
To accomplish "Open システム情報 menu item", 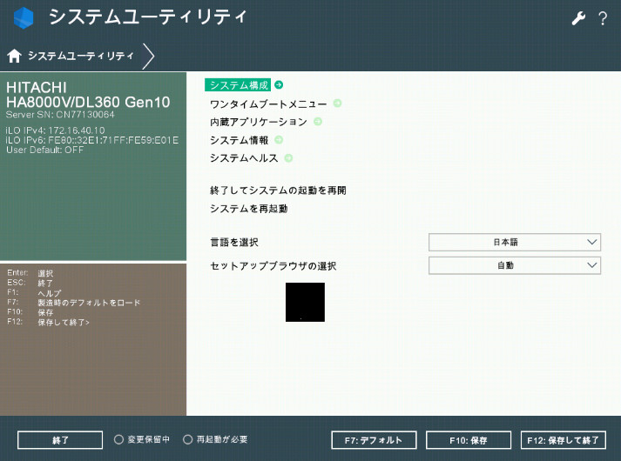I will click(x=240, y=140).
